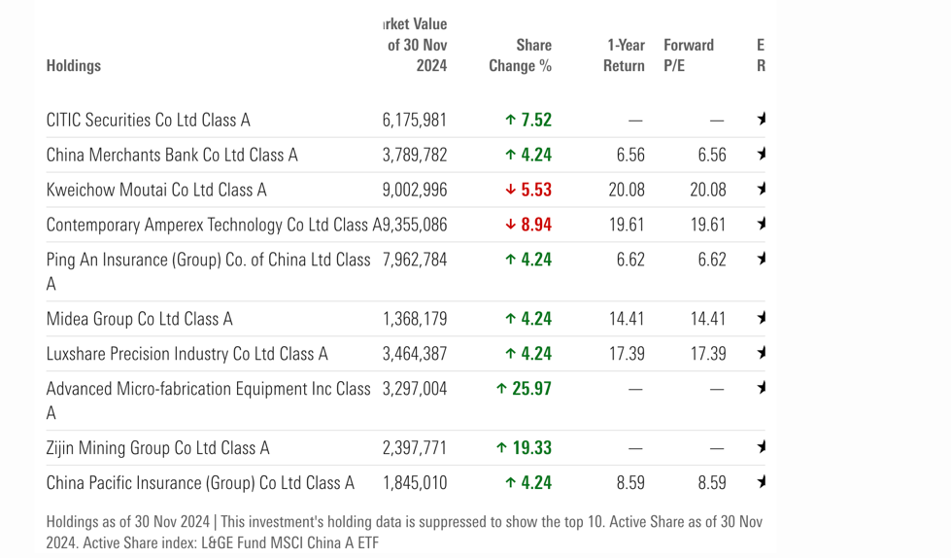Open Luxshare Precision Industry holding

pyautogui.click(x=187, y=354)
